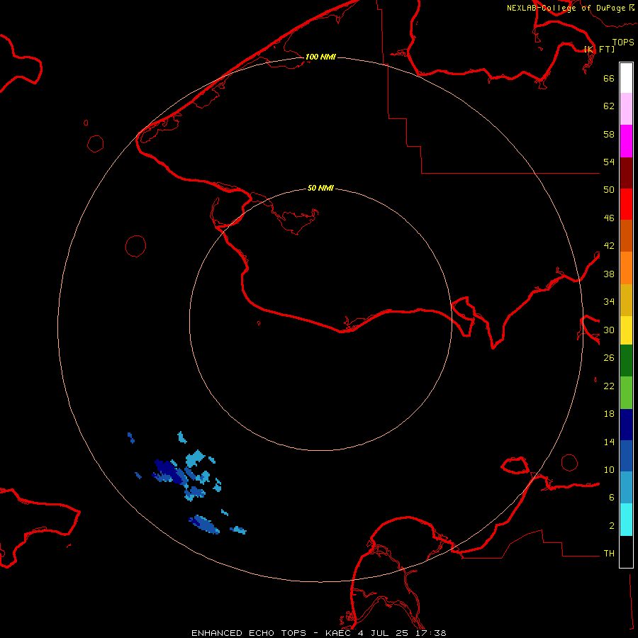The image size is (638, 638).
Task: Click the "6" scale label
Action: [x=612, y=498]
